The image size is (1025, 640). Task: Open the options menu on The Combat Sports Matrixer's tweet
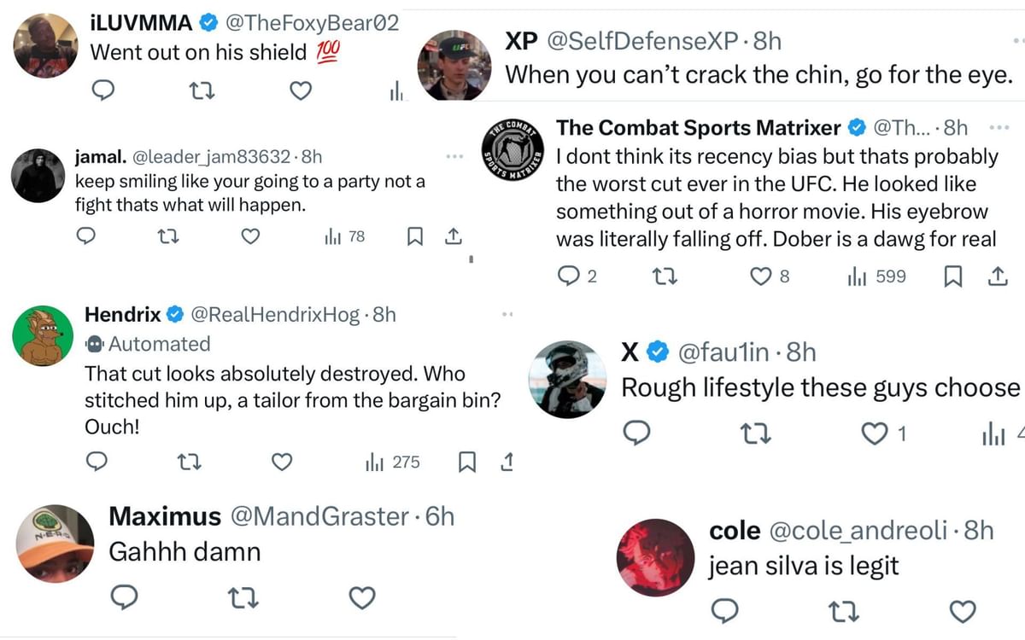coord(999,126)
